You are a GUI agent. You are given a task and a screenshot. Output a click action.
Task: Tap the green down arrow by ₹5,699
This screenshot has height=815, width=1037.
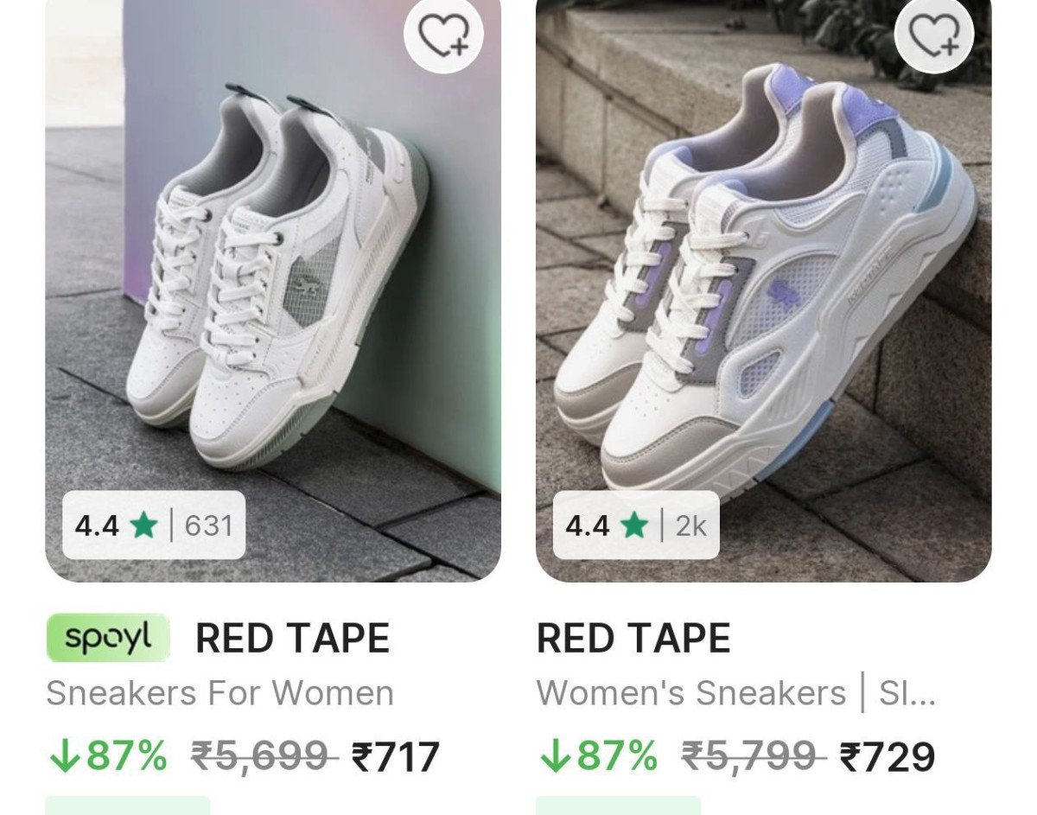point(63,757)
